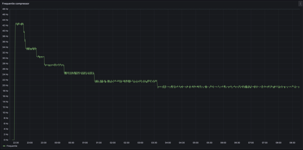Click the 23:00 time axis label
This screenshot has width=303, height=150.
[30, 143]
